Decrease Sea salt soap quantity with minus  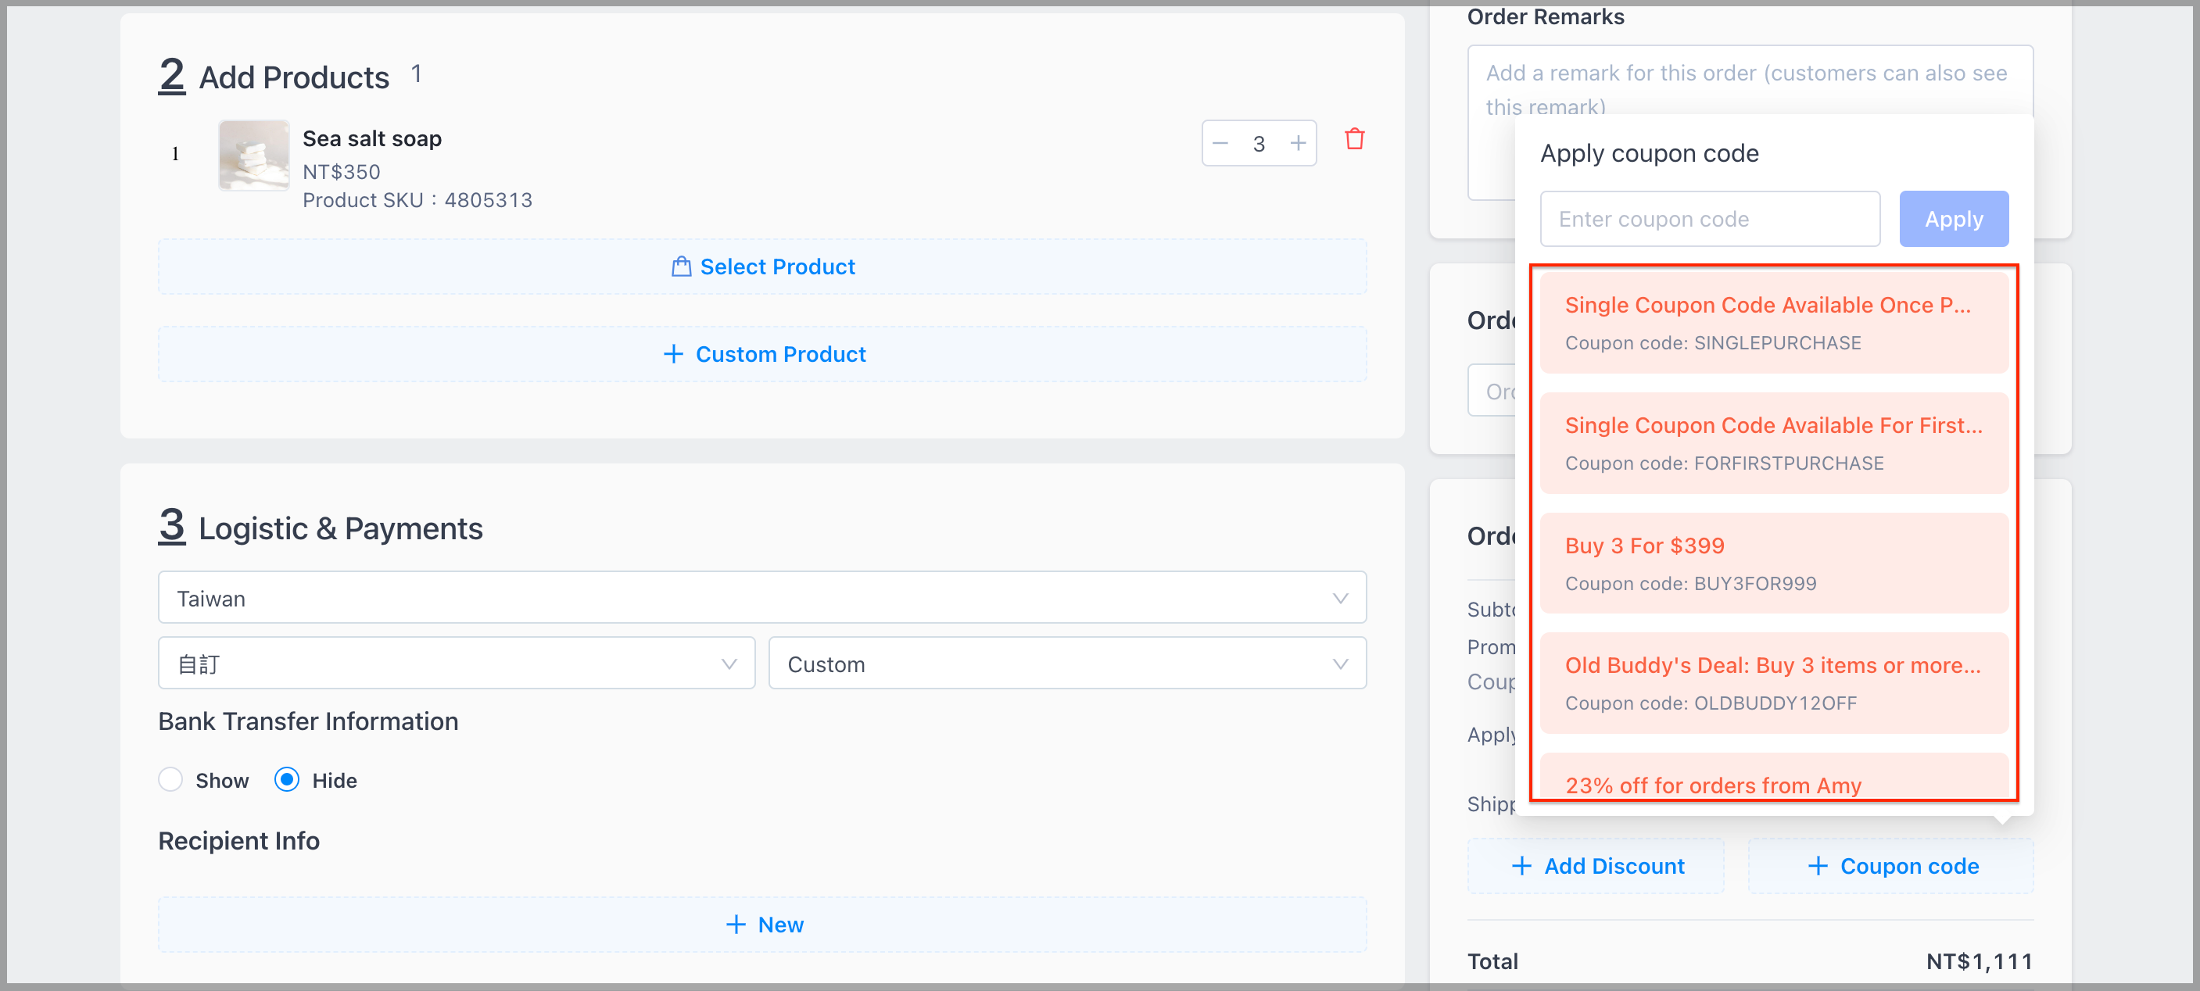coord(1220,143)
